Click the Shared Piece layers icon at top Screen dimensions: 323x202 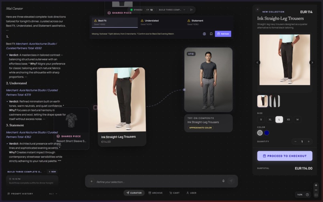[x=109, y=13]
